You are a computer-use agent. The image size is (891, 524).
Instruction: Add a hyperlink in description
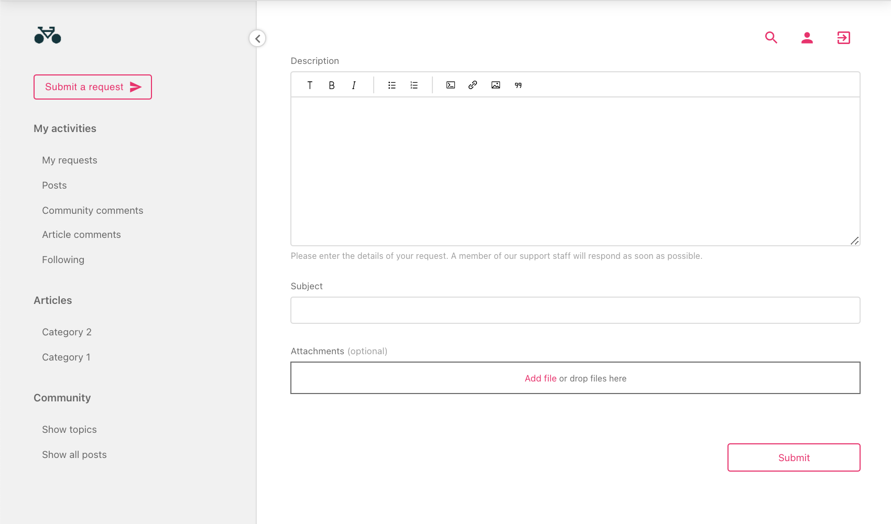tap(473, 85)
